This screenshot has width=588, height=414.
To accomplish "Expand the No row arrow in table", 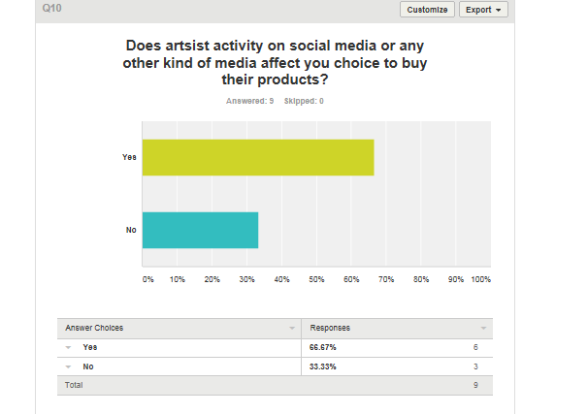I will [68, 366].
